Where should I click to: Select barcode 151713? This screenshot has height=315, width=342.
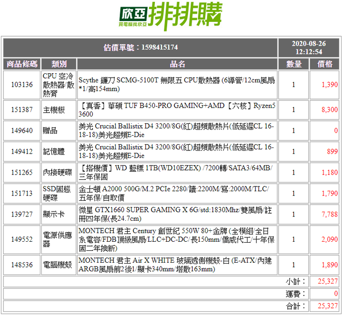click(x=22, y=193)
